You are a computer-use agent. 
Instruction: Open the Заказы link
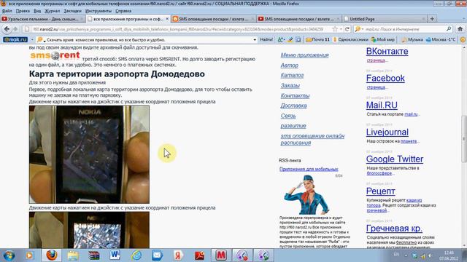tap(290, 85)
